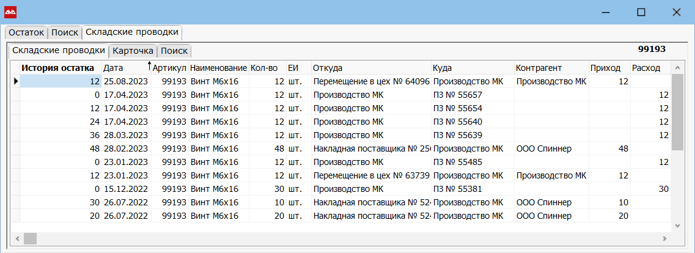This screenshot has height=253, width=695.
Task: Click the horizontal scrollbar thumb
Action: pos(30,238)
